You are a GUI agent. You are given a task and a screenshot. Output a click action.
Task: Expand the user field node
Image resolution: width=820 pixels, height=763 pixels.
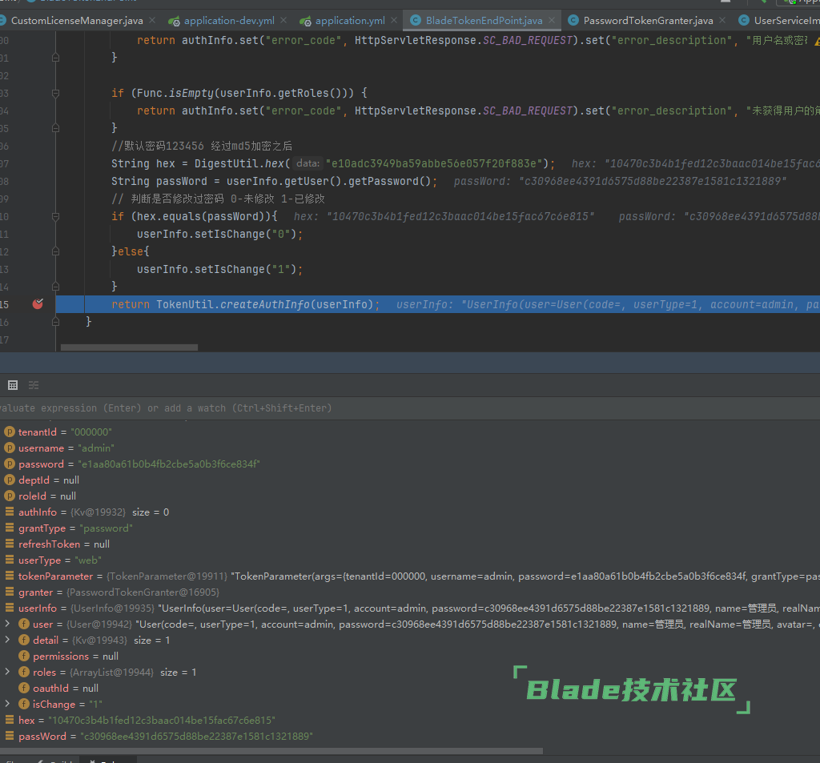(x=7, y=624)
